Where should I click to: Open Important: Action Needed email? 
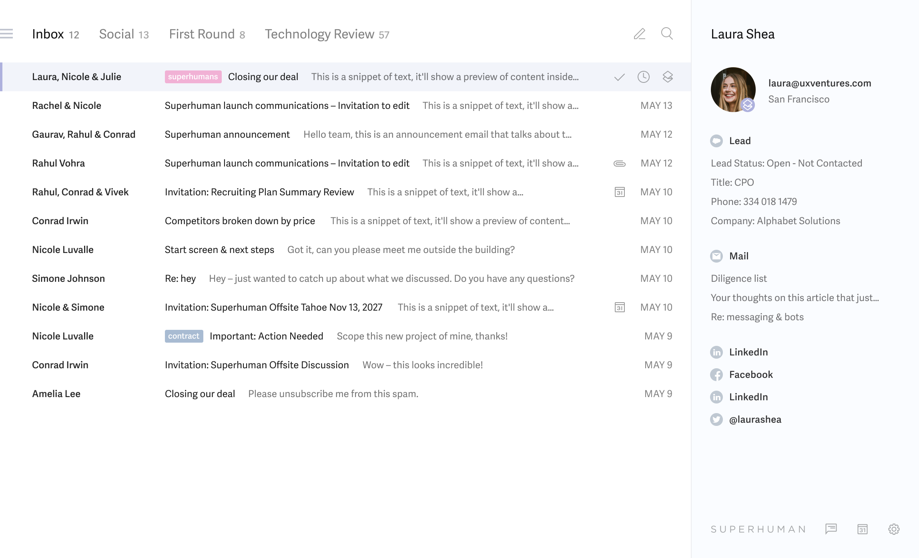(x=345, y=336)
